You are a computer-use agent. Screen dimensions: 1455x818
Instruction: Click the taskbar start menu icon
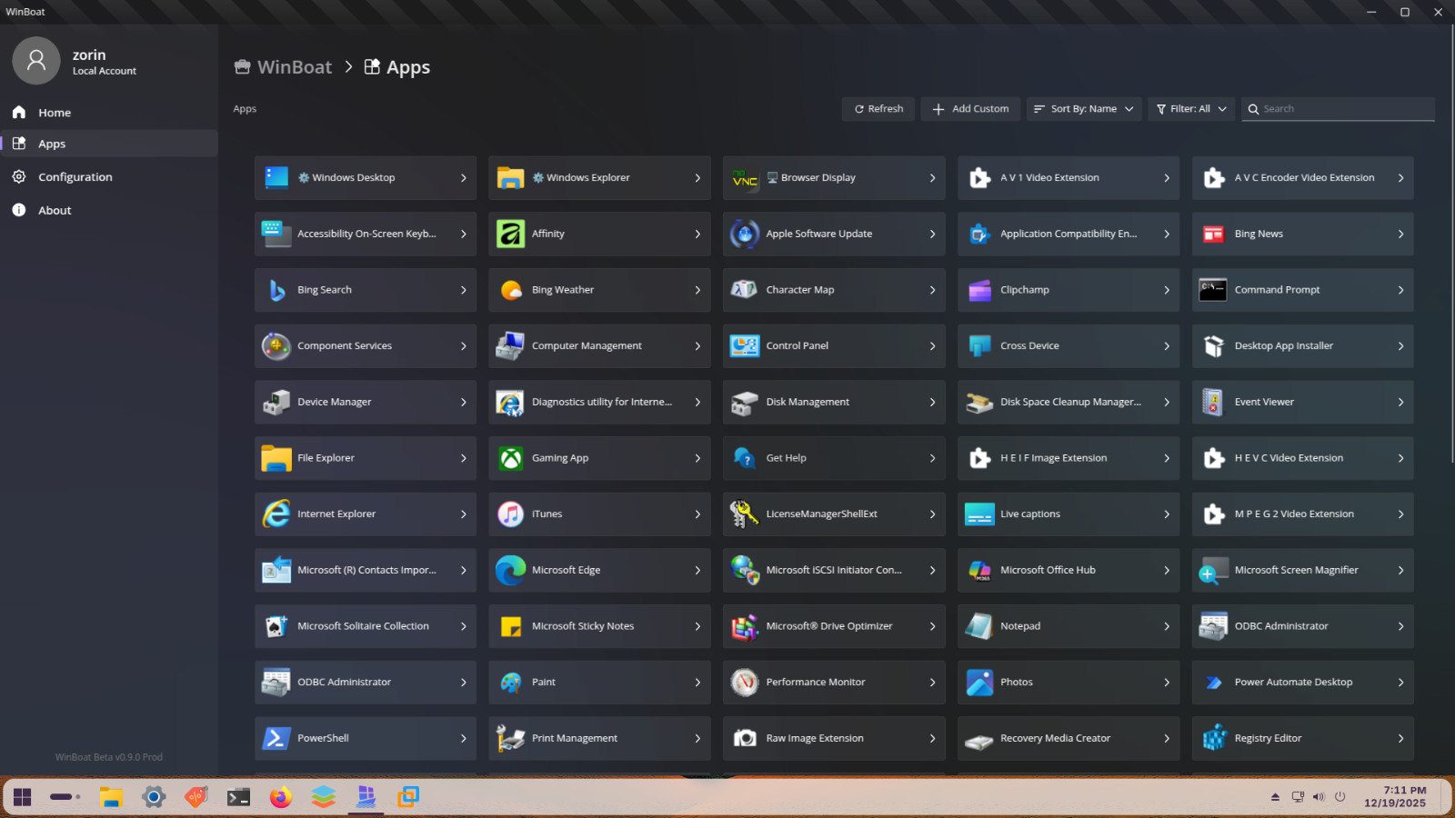23,797
